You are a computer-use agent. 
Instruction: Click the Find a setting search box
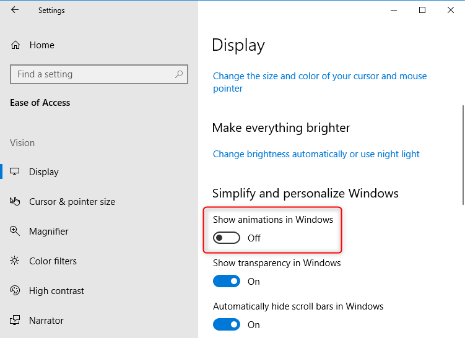click(93, 74)
